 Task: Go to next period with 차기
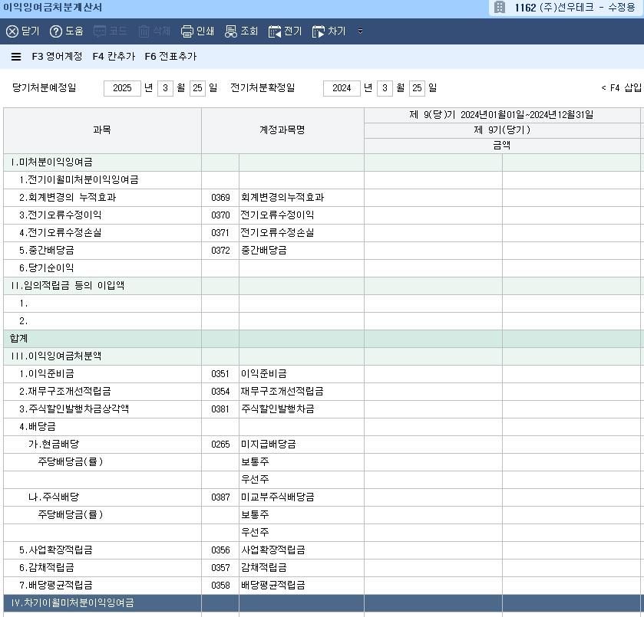(x=319, y=31)
